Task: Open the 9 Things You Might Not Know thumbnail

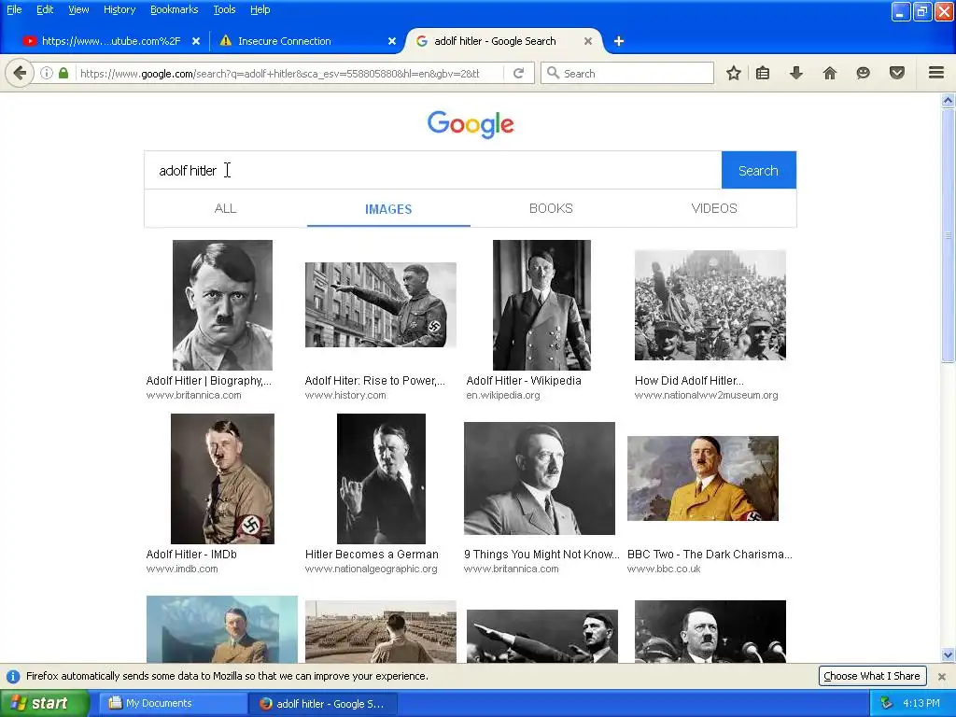Action: pos(540,478)
